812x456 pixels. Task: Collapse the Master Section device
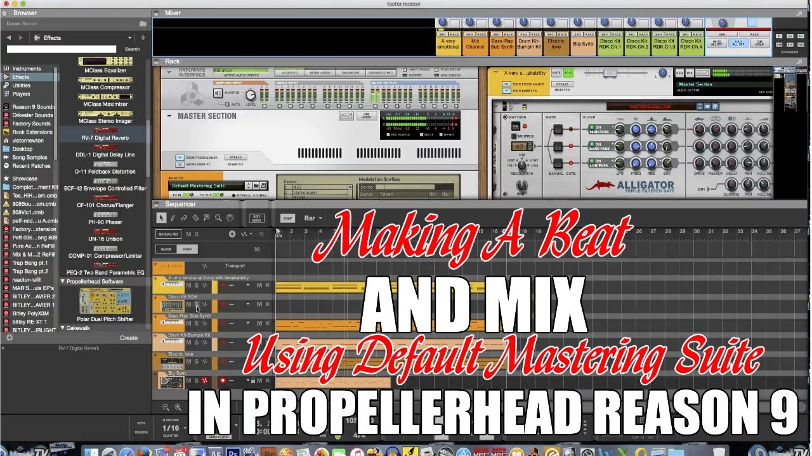point(170,116)
